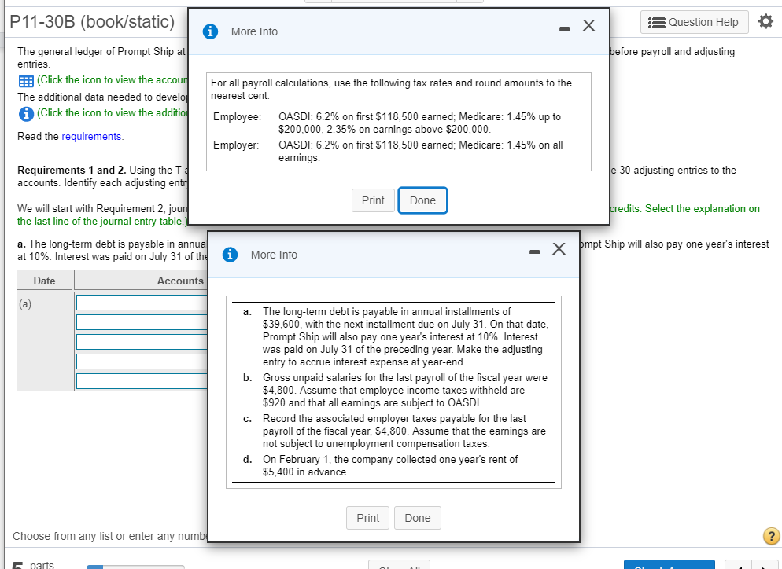Click the 'Requirements 1 and 2.' heading text
This screenshot has width=782, height=569.
[x=72, y=170]
